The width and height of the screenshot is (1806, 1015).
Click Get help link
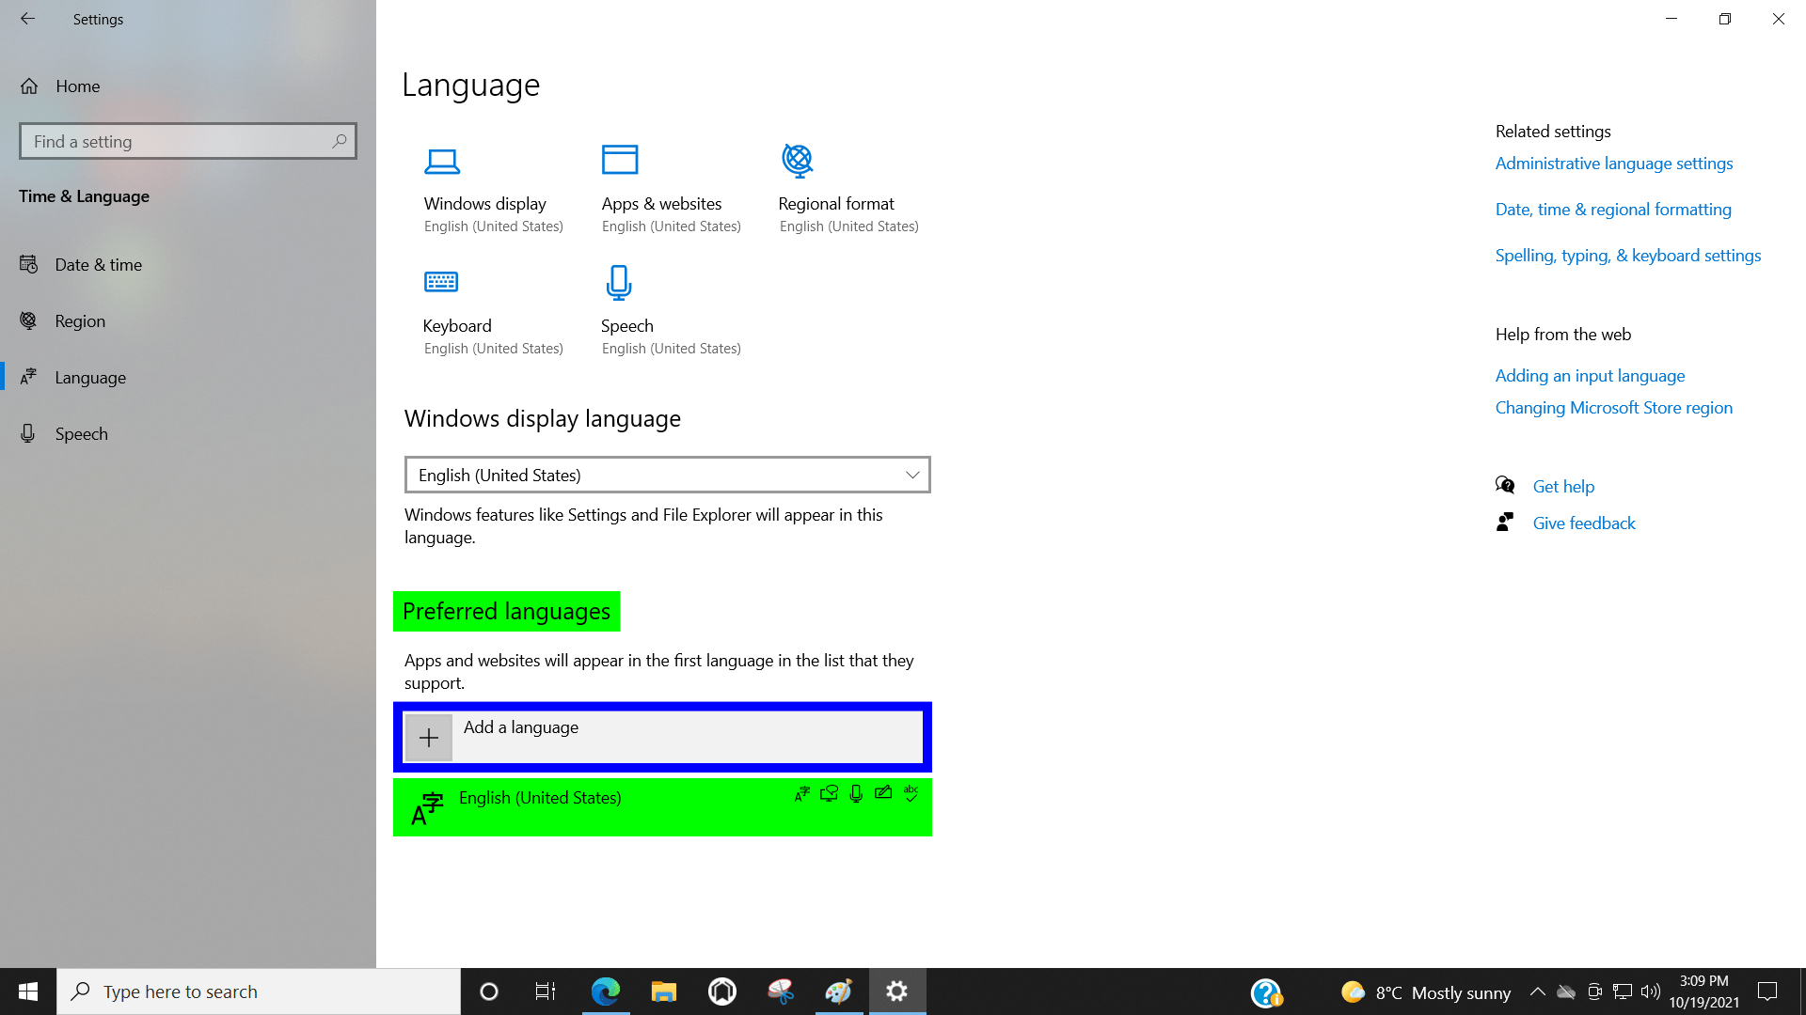tap(1563, 487)
